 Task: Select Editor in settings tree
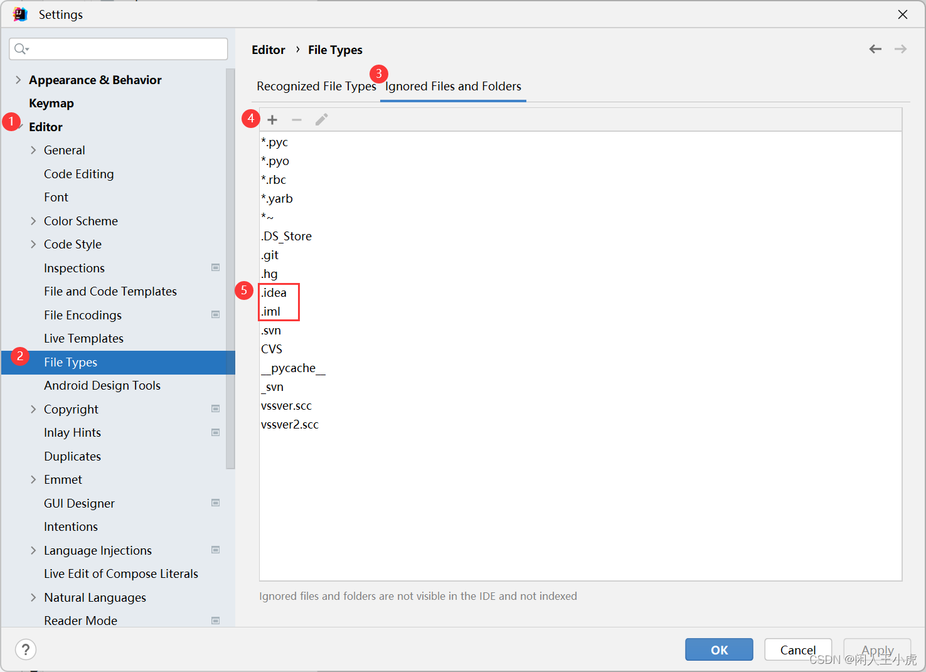click(46, 127)
